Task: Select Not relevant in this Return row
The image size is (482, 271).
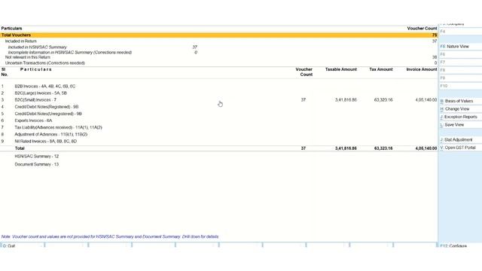Action: coord(219,57)
